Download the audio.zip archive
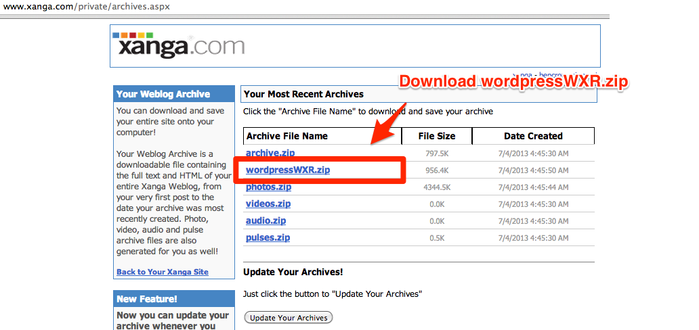 [x=266, y=220]
